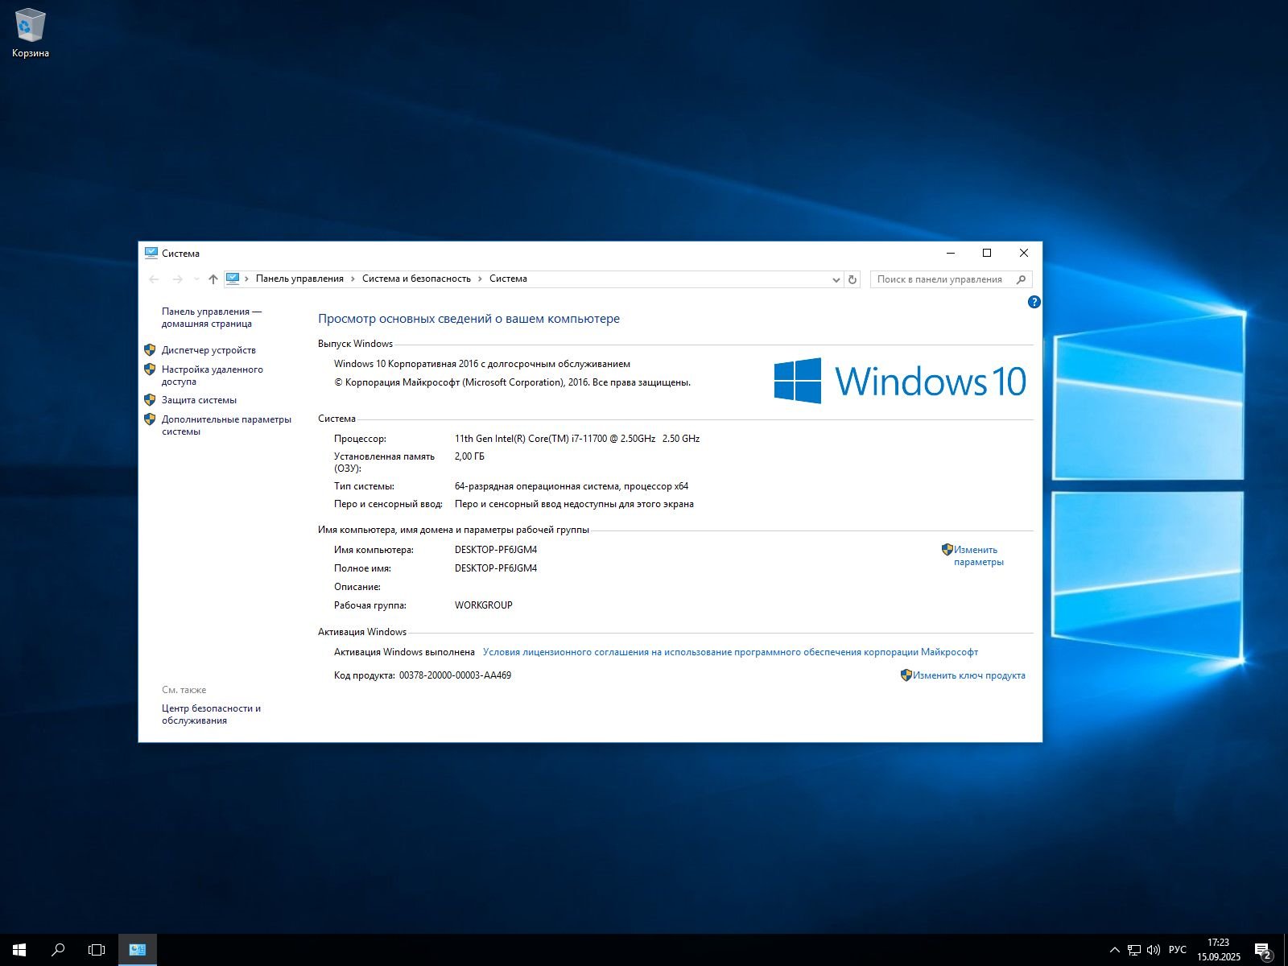The height and width of the screenshot is (966, 1288).
Task: Expand the recent locations dropdown arrow
Action: (x=196, y=279)
